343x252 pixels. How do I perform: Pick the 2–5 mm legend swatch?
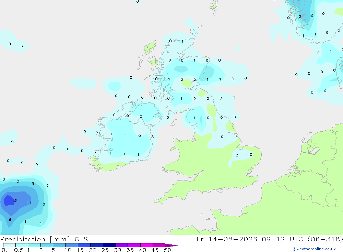pyautogui.click(x=47, y=245)
